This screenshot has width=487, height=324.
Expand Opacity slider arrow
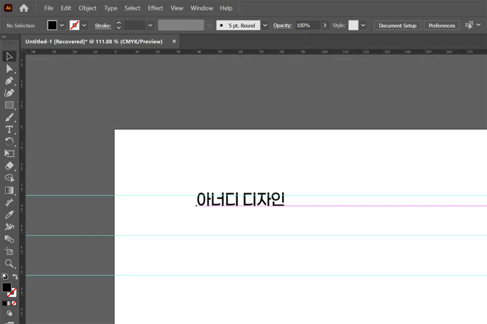pyautogui.click(x=325, y=25)
